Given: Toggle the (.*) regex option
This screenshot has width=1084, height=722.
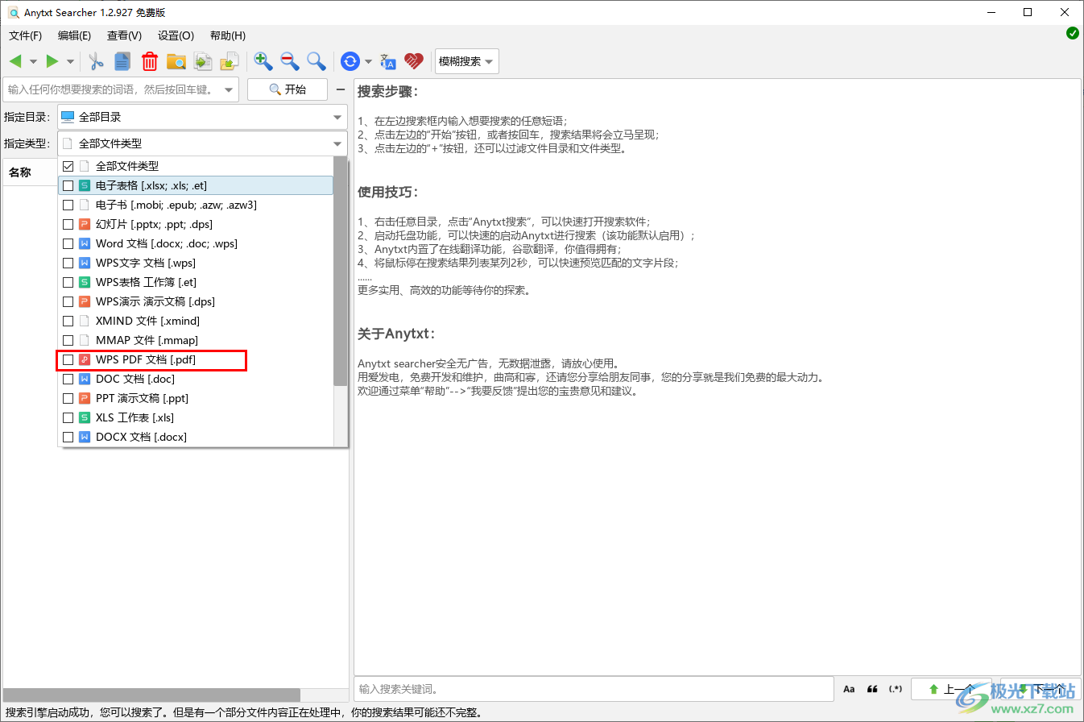Looking at the screenshot, I should (896, 689).
